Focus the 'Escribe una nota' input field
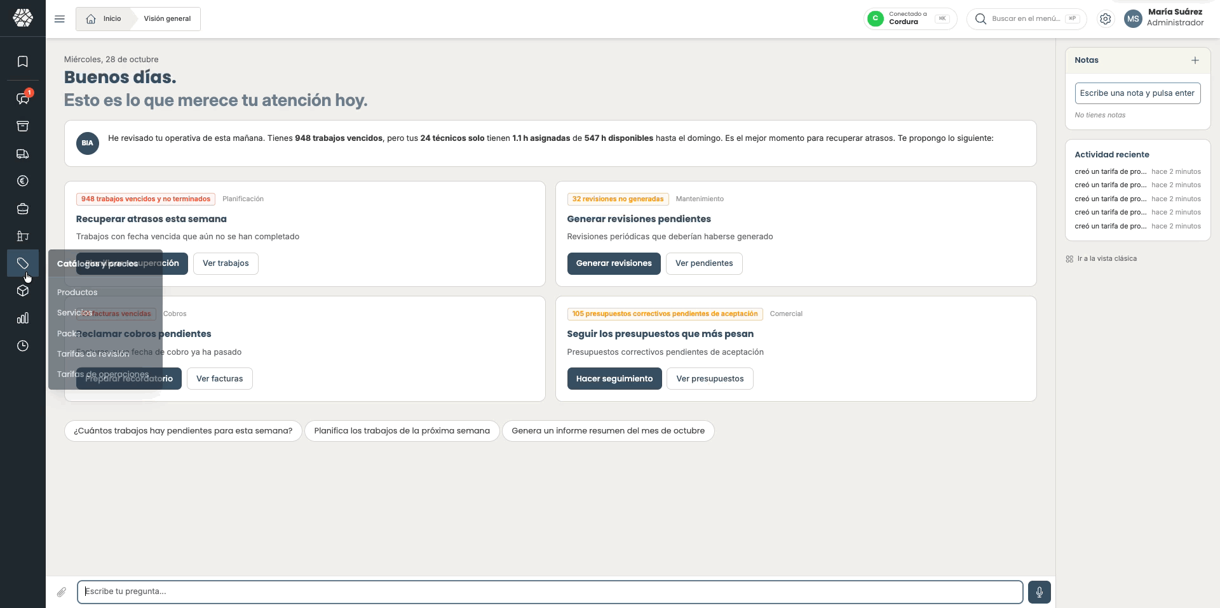Viewport: 1220px width, 608px height. click(x=1137, y=93)
